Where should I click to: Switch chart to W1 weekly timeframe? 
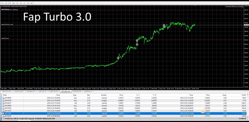click(x=28, y=3)
